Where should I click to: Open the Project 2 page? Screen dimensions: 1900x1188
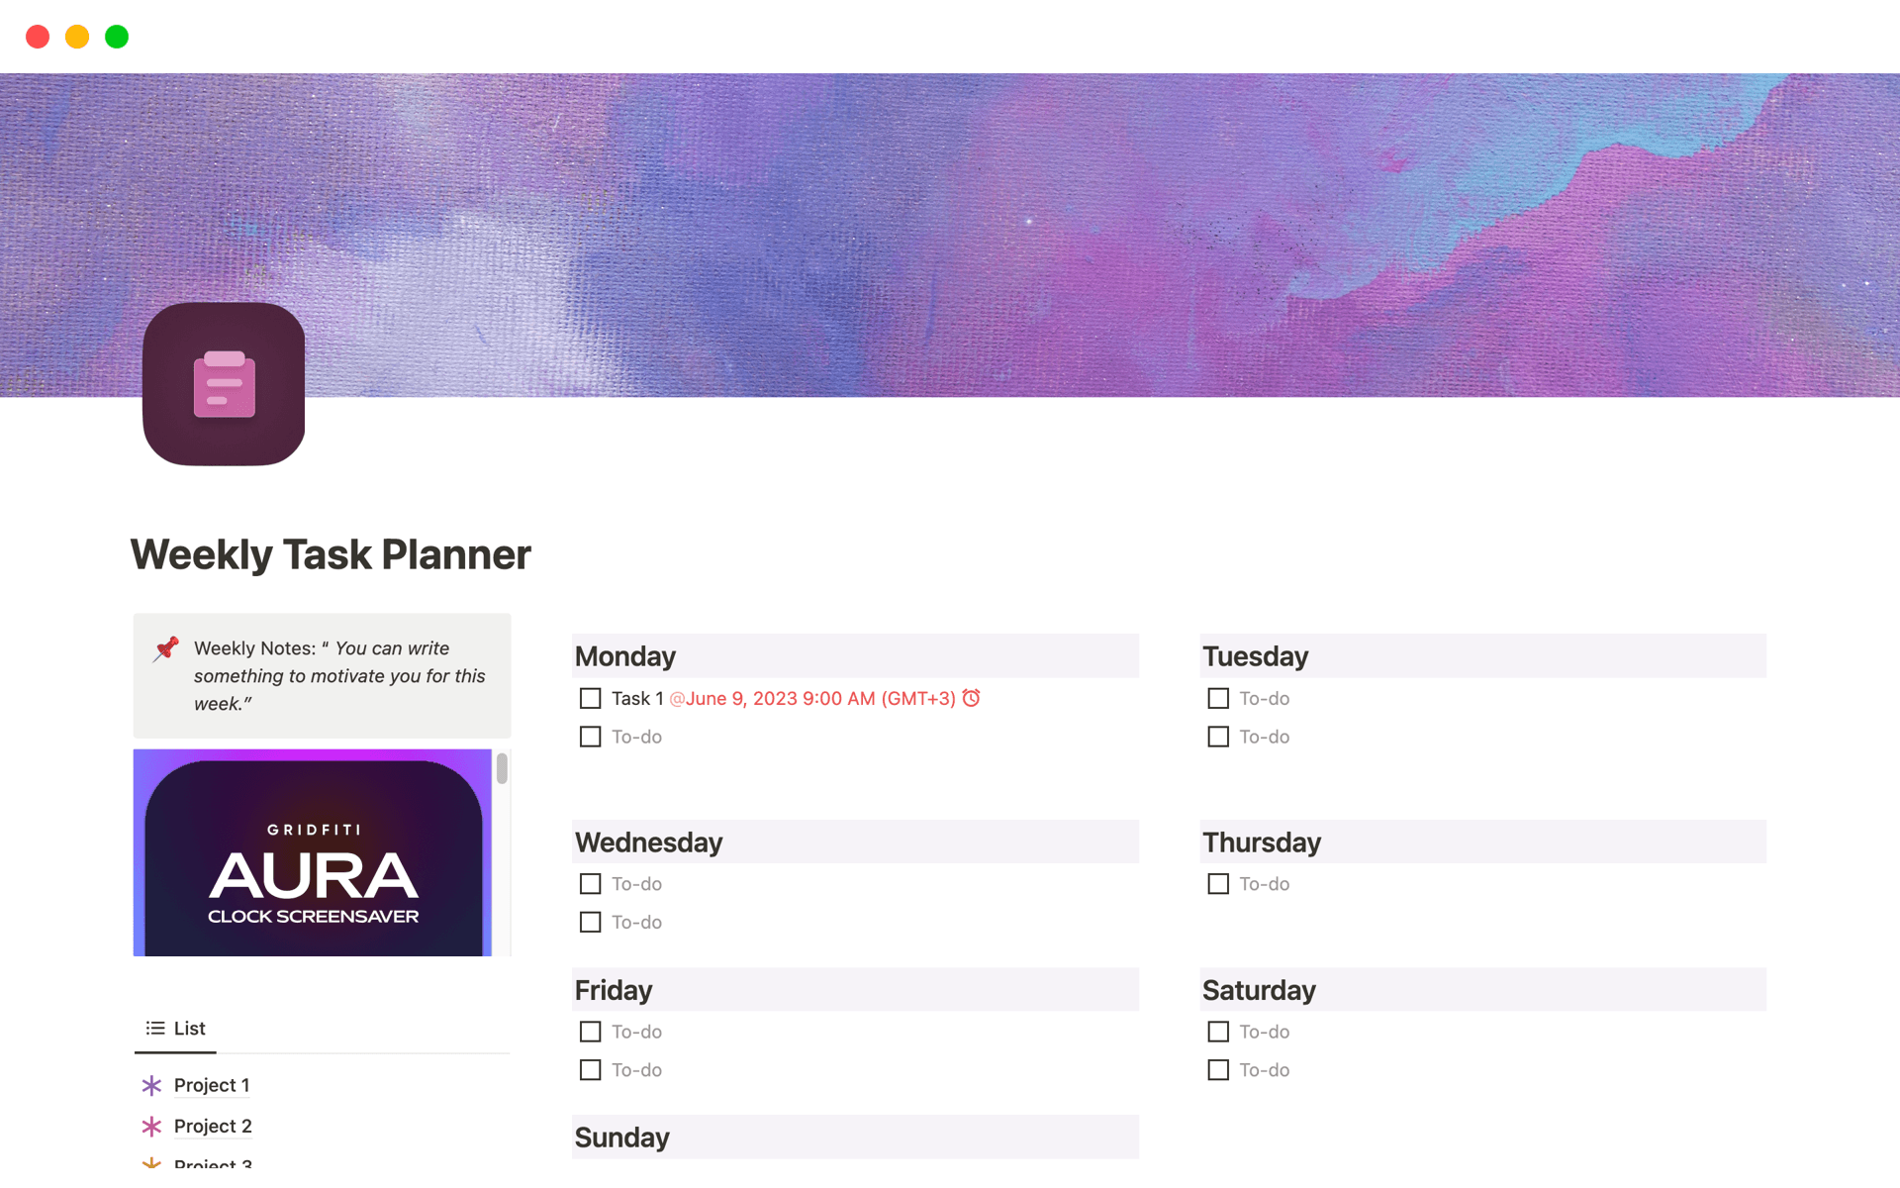tap(212, 1126)
